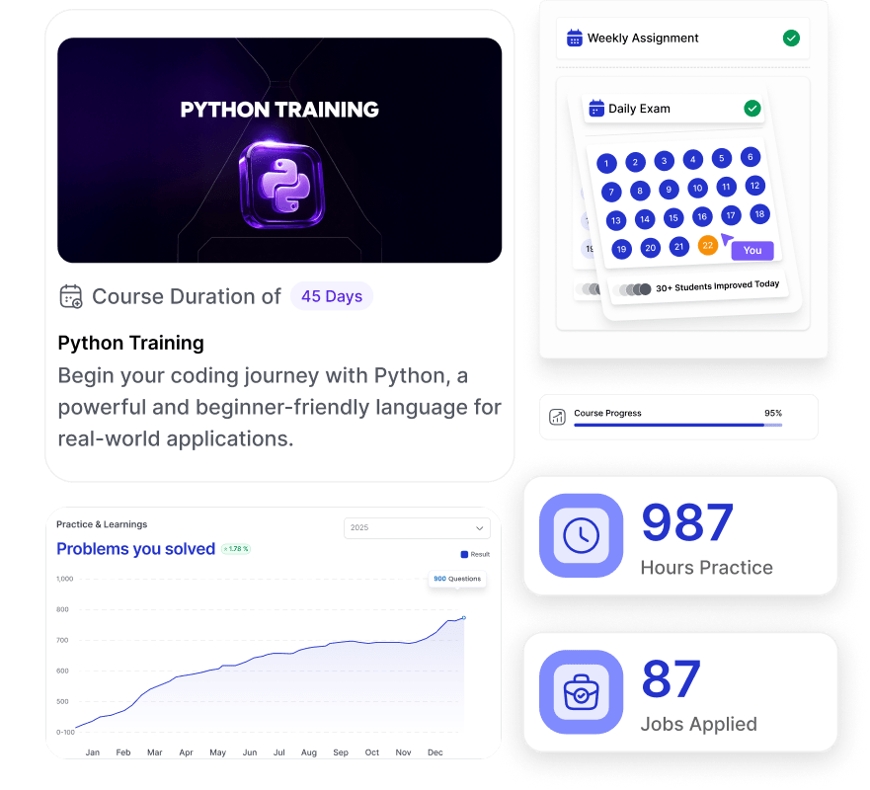This screenshot has width=870, height=790.
Task: Click the purple You label tag
Action: [x=752, y=250]
